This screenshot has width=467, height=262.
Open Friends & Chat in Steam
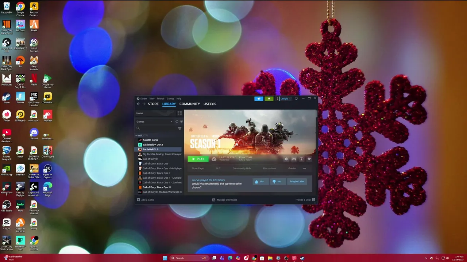tap(305, 200)
